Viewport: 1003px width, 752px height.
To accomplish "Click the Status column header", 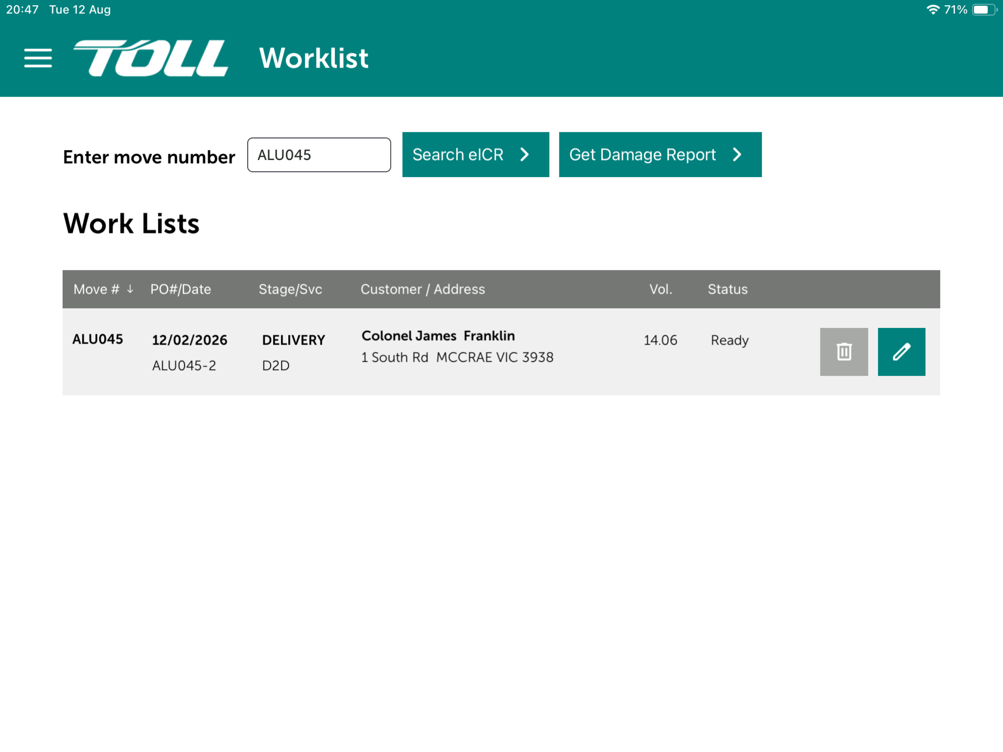I will coord(728,289).
